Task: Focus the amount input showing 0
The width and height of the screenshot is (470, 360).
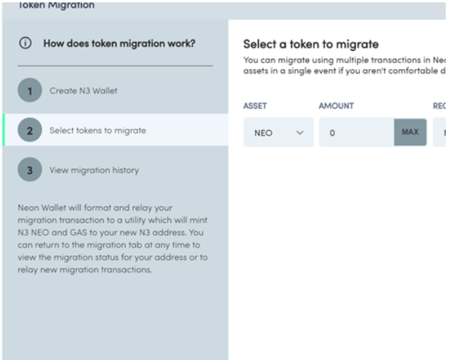Action: coord(356,132)
